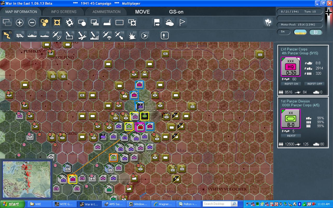
Task: Click the XXXIX Panzer Corps (4/5) link
Action: pos(301,105)
